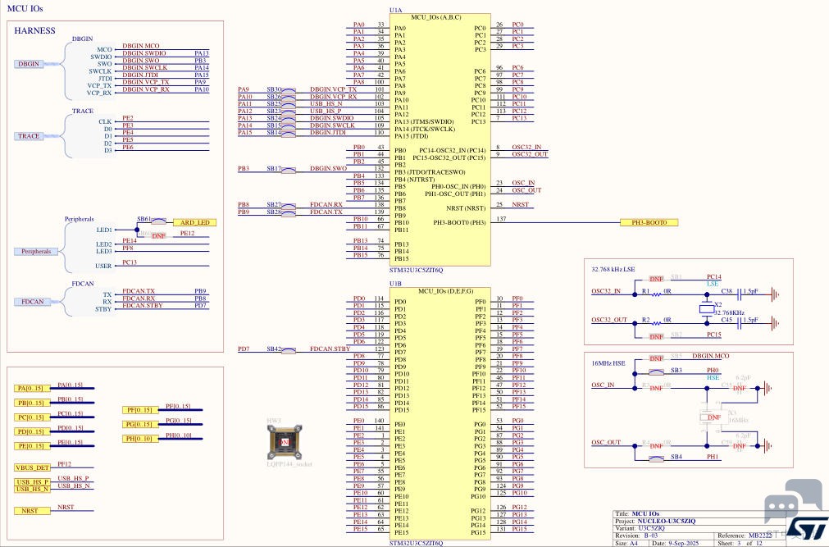
Task: Select the '16MHz HSE' label
Action: tap(608, 363)
